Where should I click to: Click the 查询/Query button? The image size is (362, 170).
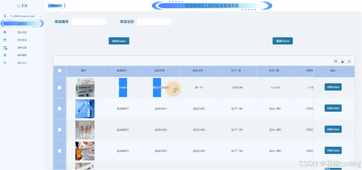pyautogui.click(x=119, y=41)
